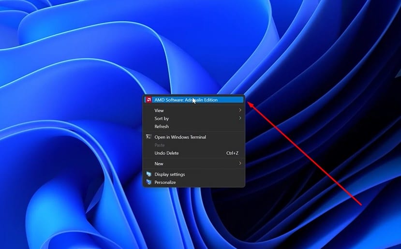This screenshot has height=249, width=401.
Task: Select the View menu entry
Action: [159, 111]
